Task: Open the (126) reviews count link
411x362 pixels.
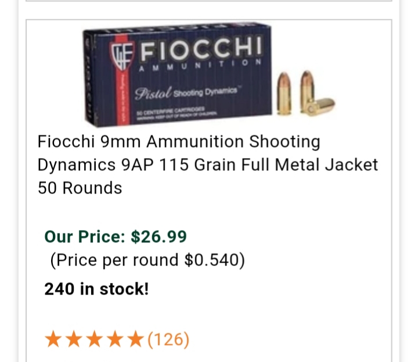Action: (x=168, y=340)
